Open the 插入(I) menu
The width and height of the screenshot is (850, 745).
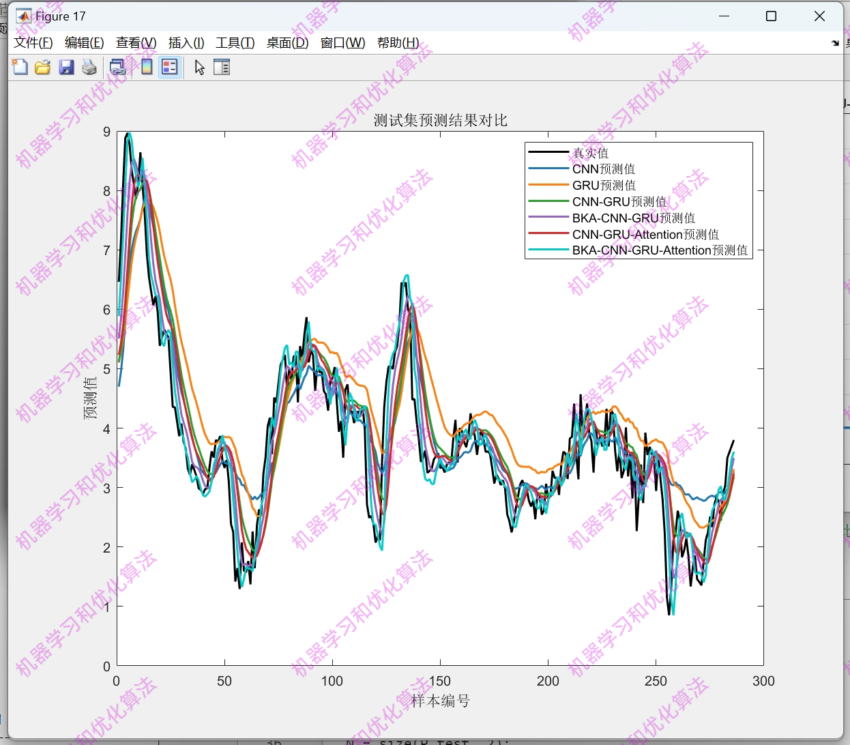pyautogui.click(x=186, y=43)
